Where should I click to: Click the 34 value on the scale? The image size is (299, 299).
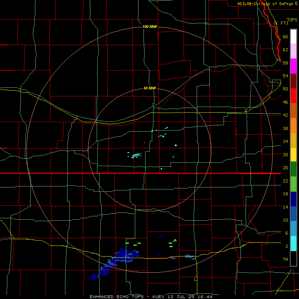pyautogui.click(x=285, y=141)
